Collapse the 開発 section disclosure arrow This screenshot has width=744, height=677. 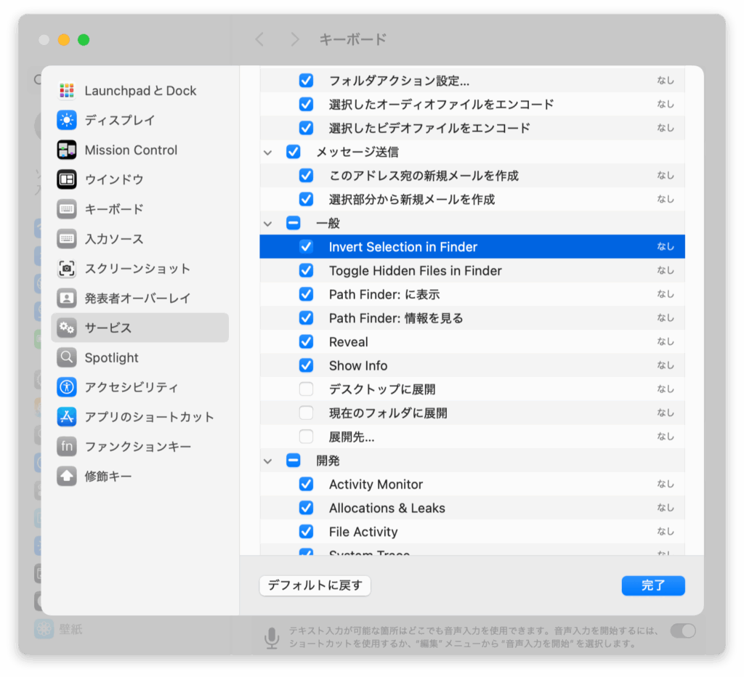[268, 461]
